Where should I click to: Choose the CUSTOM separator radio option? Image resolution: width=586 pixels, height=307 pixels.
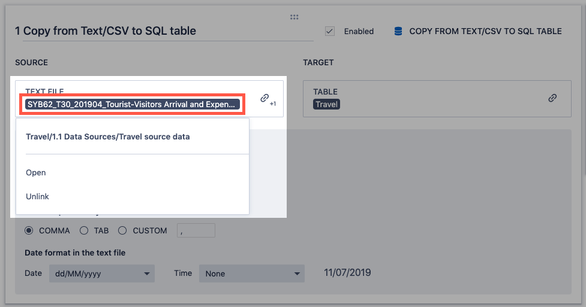click(x=122, y=230)
